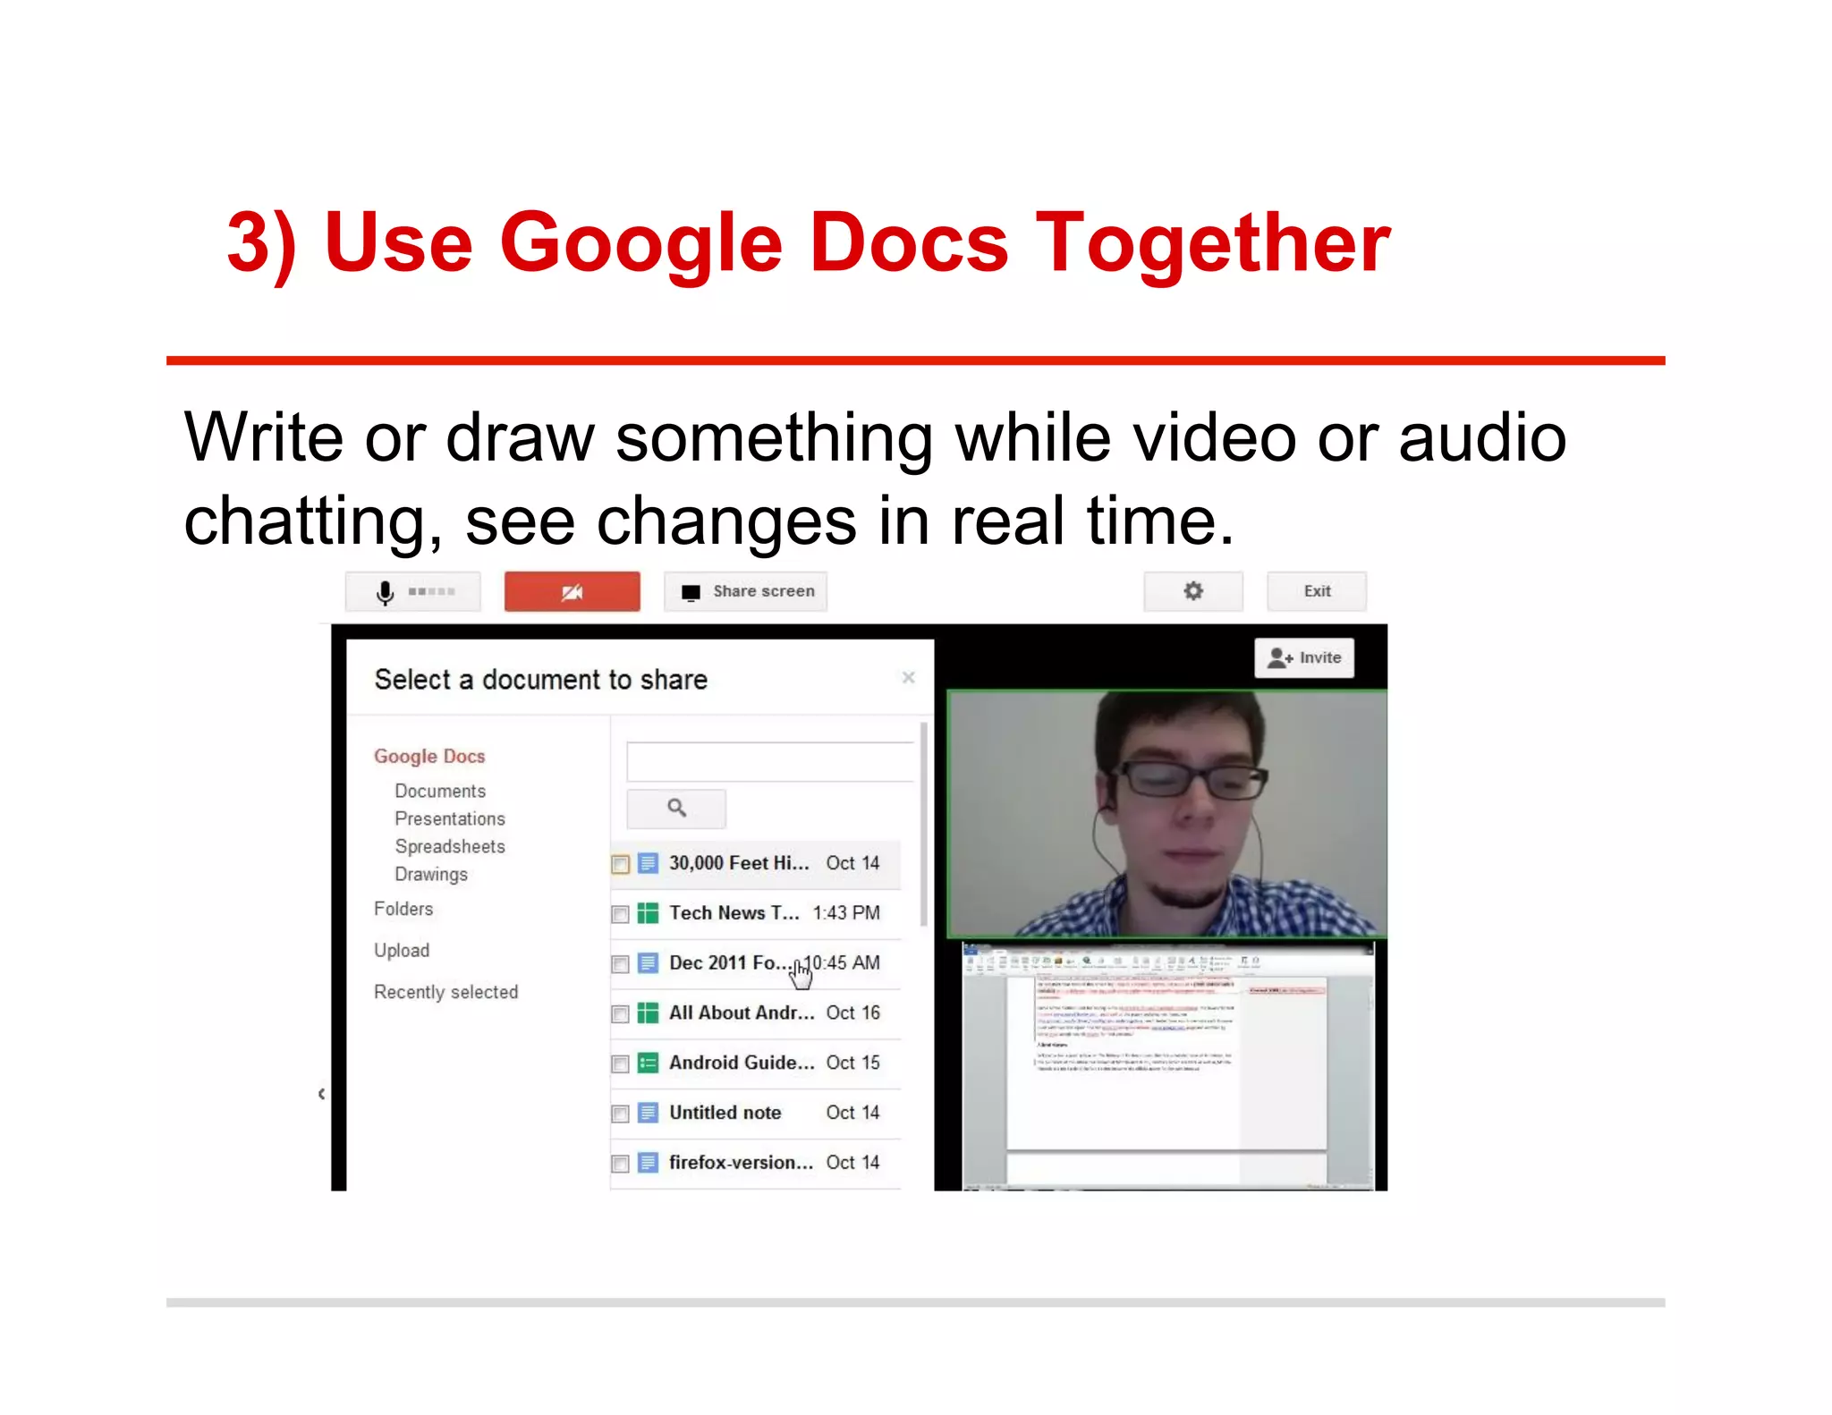Filter by Spreadsheets
This screenshot has width=1832, height=1415.
[x=450, y=846]
